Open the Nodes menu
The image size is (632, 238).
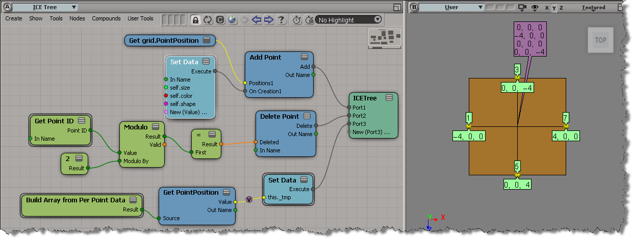[x=77, y=18]
